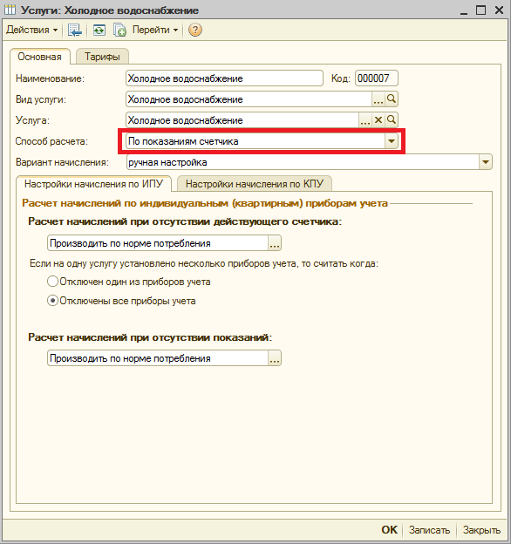Click magnifier icon in Услуга field
This screenshot has width=511, height=544.
[392, 120]
